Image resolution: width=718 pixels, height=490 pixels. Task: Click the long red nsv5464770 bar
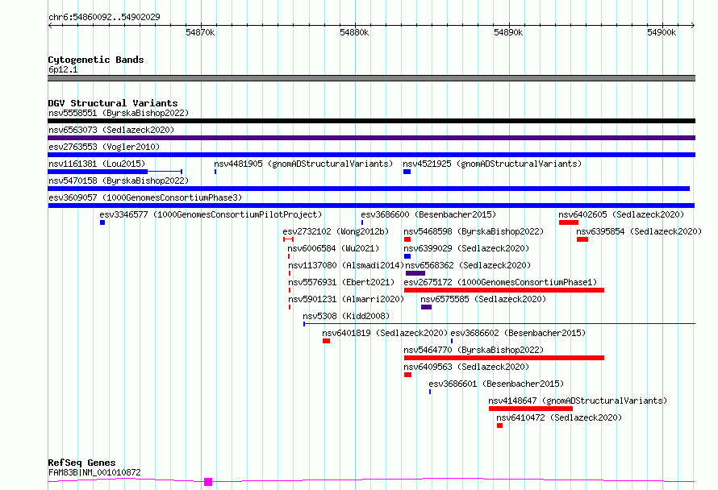[x=504, y=358]
